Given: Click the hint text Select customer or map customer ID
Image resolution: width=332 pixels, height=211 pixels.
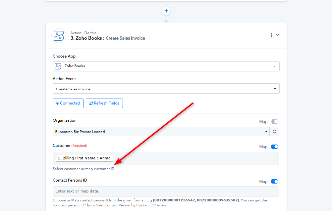Looking at the screenshot, I should pos(84,169).
